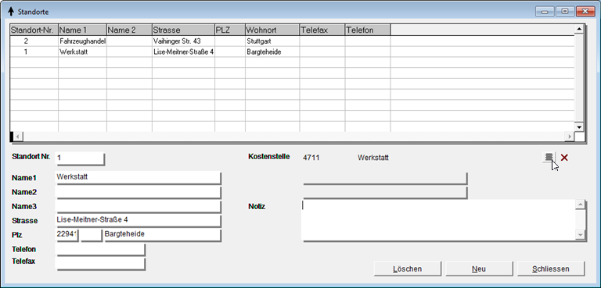Select the Stuttgart cell
The height and width of the screenshot is (288, 601).
pyautogui.click(x=272, y=41)
